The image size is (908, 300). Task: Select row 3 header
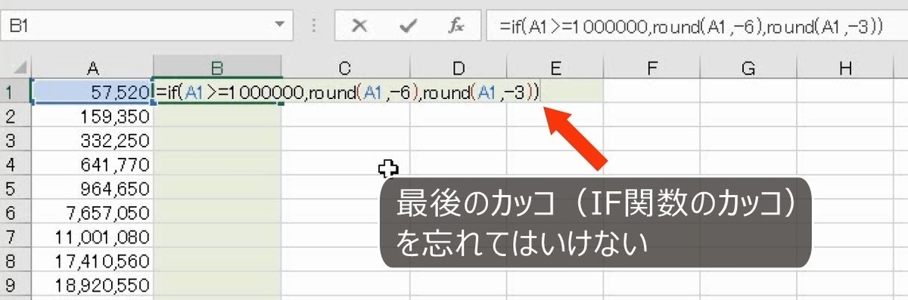click(x=16, y=140)
